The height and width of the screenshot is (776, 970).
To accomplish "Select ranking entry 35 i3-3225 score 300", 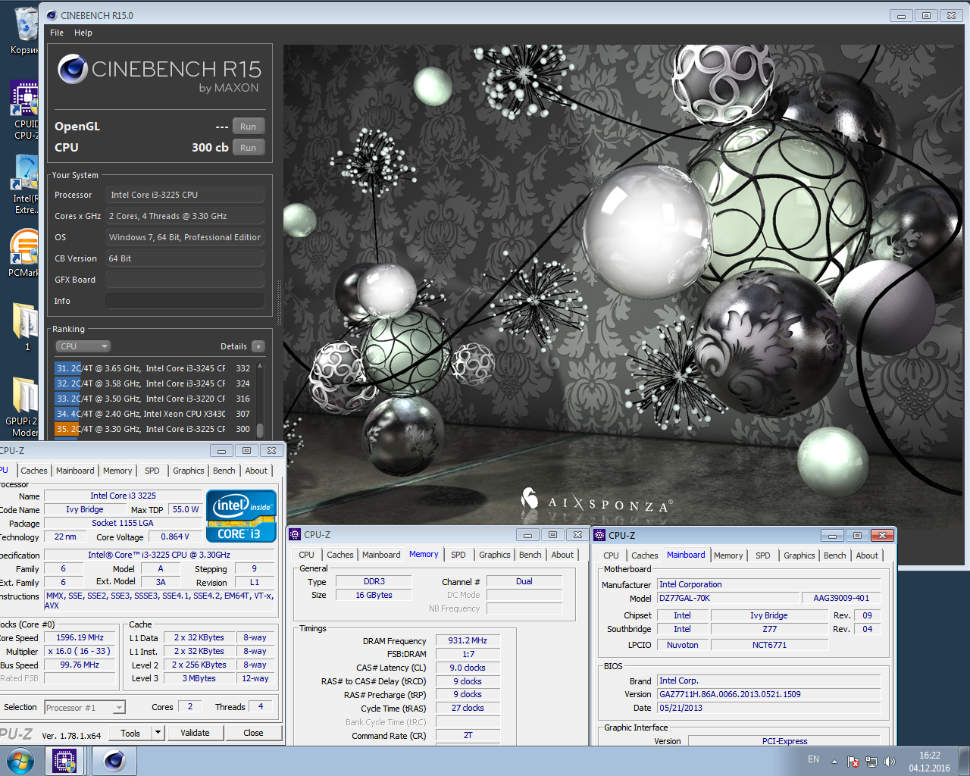I will (x=153, y=429).
